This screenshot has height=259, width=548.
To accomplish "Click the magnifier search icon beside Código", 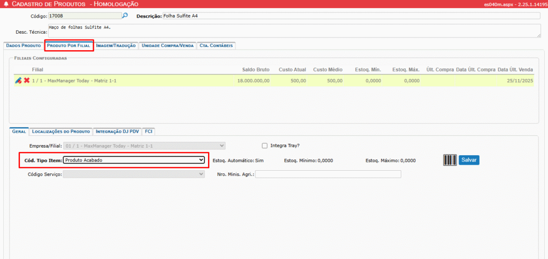I will click(125, 16).
